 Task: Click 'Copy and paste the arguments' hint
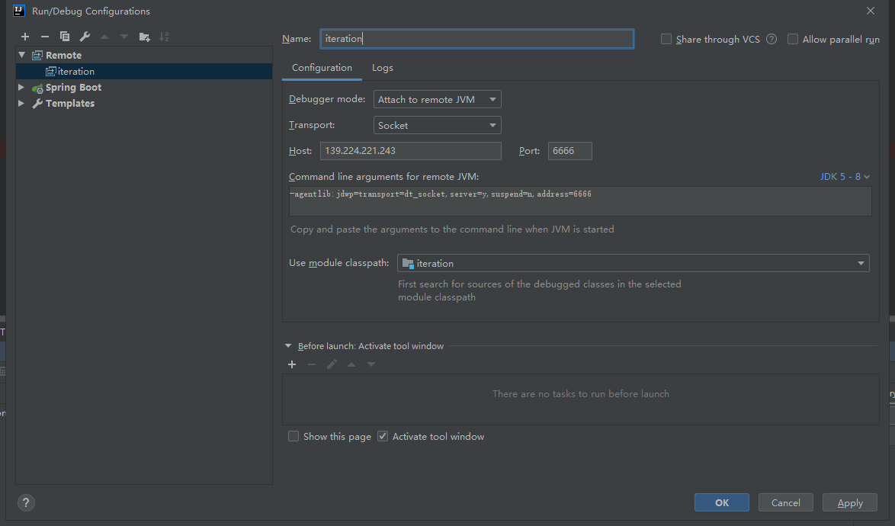pyautogui.click(x=452, y=229)
